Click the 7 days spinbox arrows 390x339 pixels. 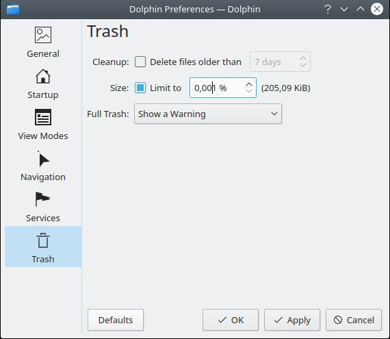[x=302, y=62]
